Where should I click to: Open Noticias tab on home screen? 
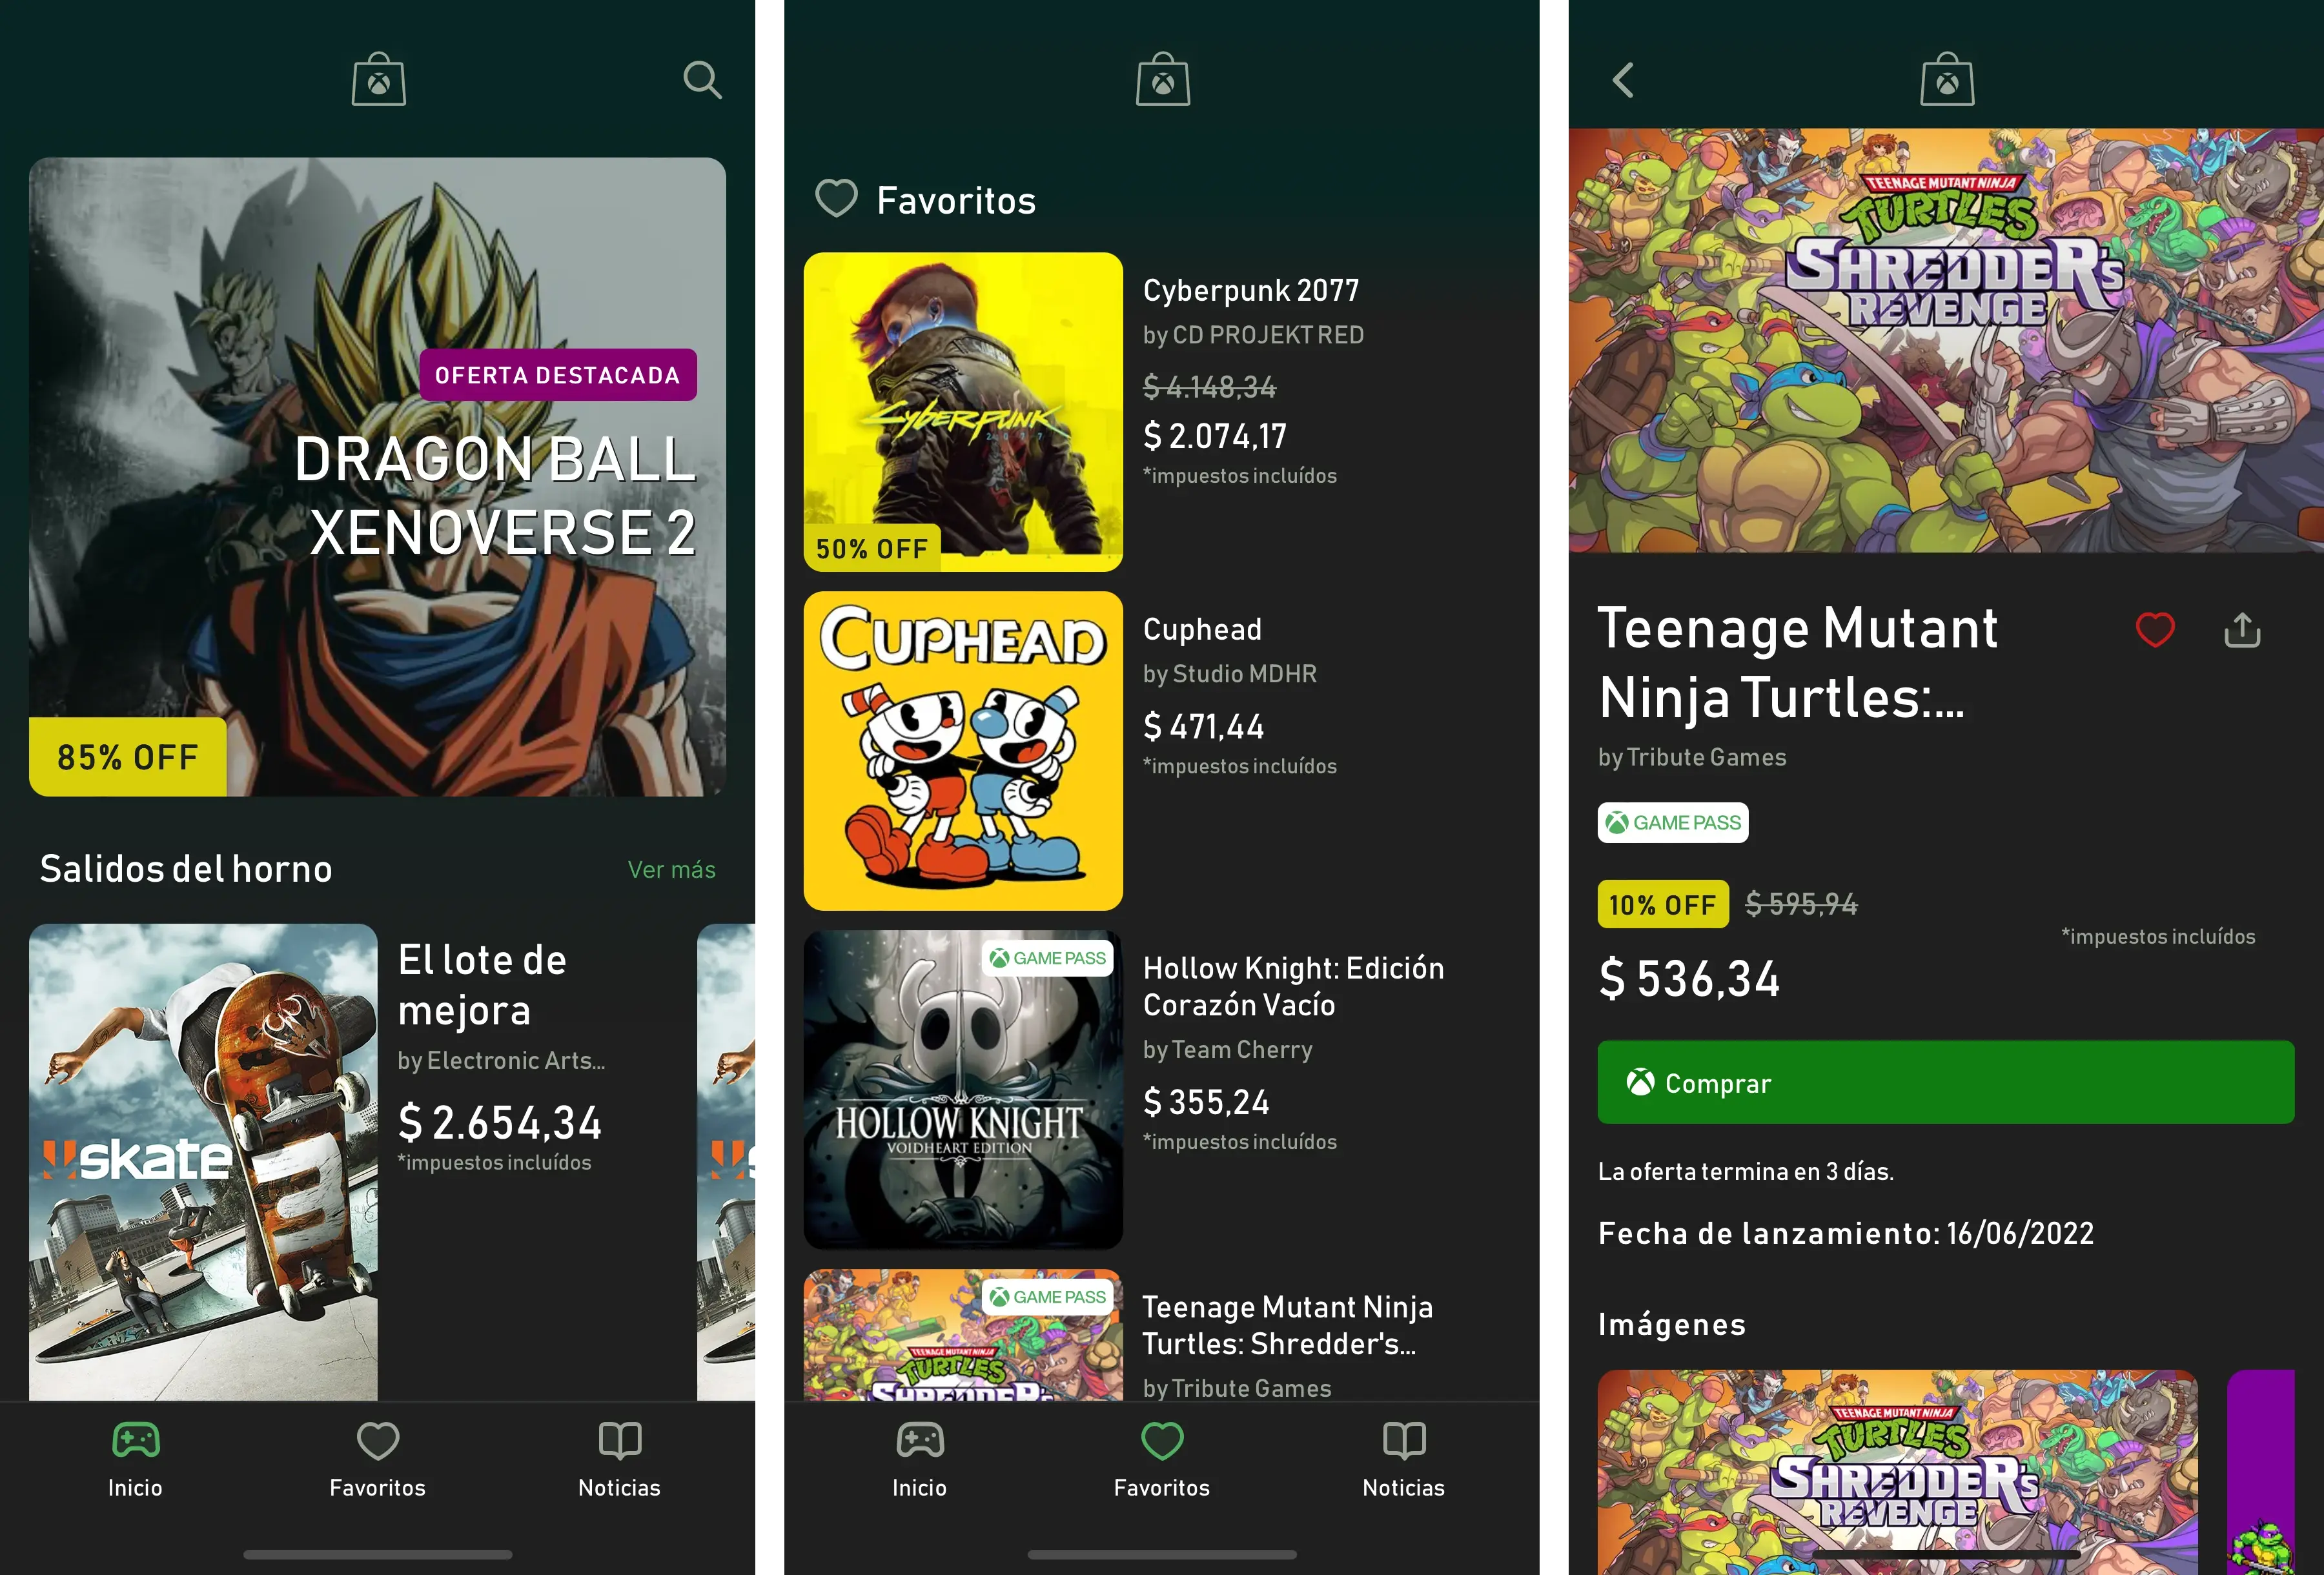(619, 1459)
